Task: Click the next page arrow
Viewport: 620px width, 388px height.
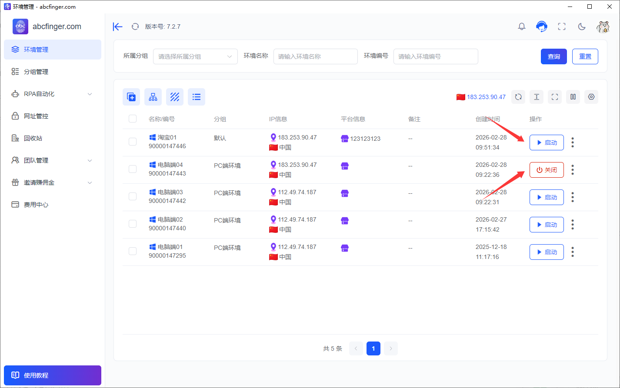Action: pos(391,348)
